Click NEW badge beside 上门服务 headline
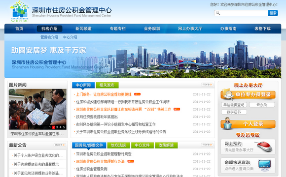286x177 pixels. pyautogui.click(x=137, y=94)
